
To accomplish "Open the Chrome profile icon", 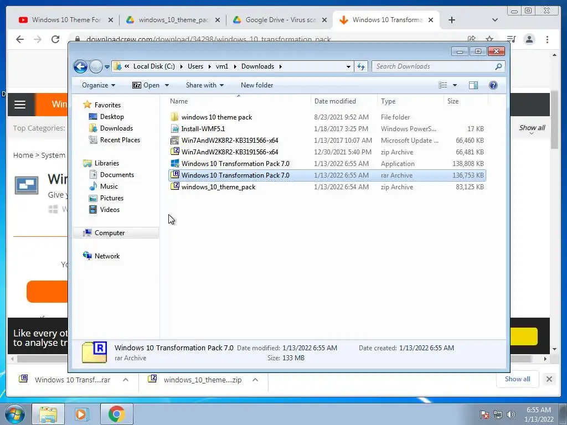I will [529, 39].
